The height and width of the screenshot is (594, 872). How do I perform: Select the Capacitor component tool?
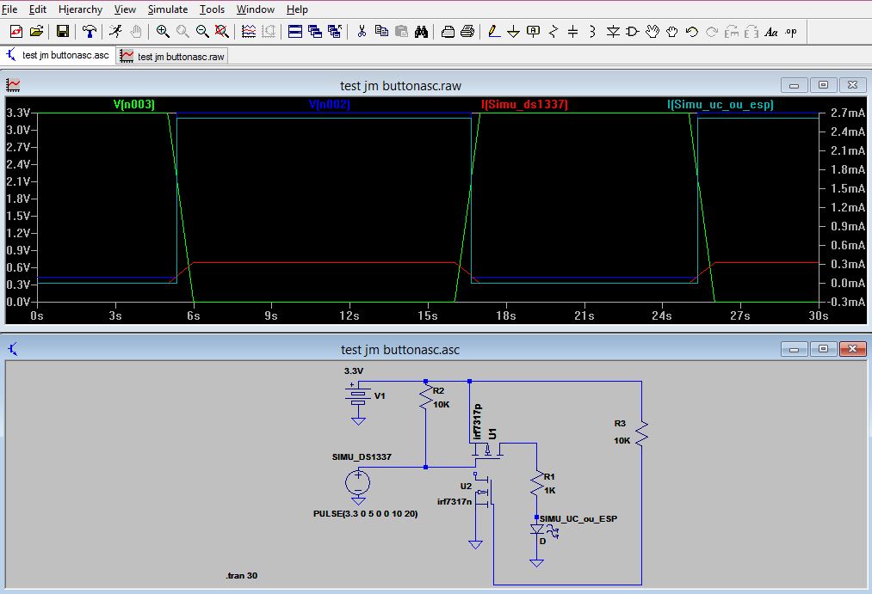(573, 32)
